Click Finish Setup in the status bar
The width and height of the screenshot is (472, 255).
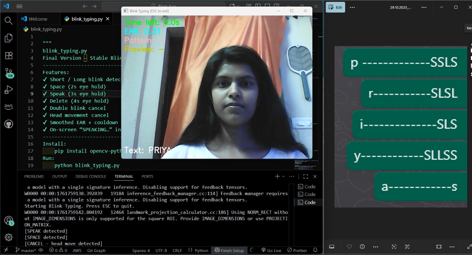point(229,250)
